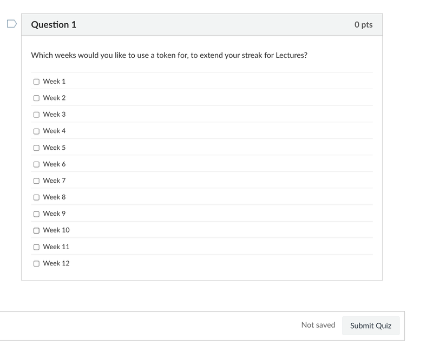
Task: Tick the Week 10 checkbox
Action: [x=36, y=230]
